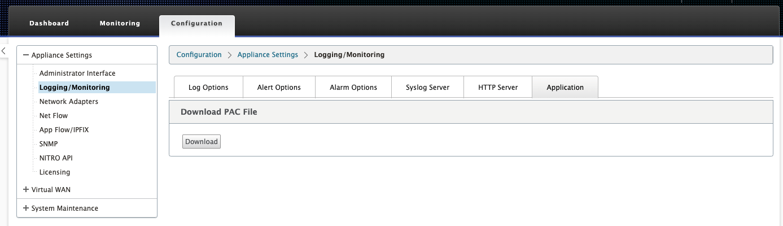Screen dimensions: 783x226
Task: Open the HTTP Server tab
Action: click(498, 88)
